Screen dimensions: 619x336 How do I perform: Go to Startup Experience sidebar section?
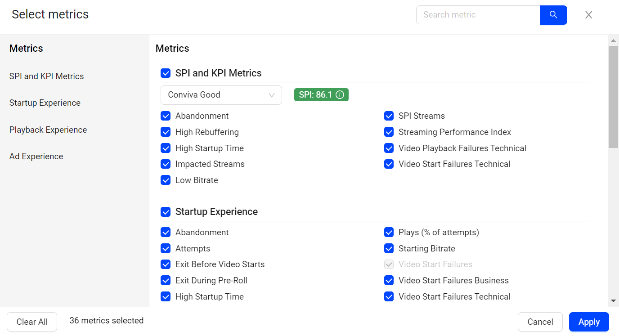click(x=45, y=103)
